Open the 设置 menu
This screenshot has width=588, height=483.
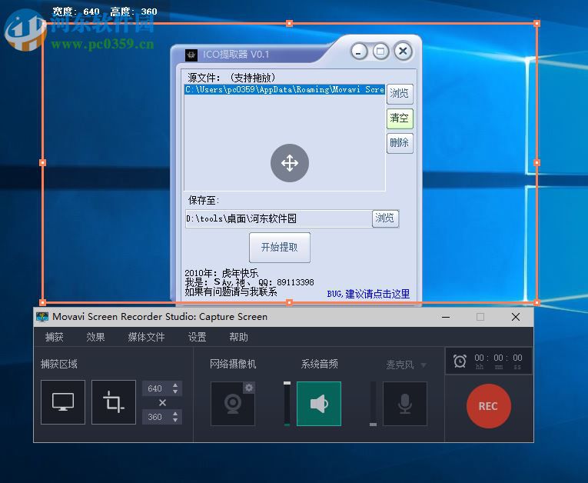tap(197, 337)
